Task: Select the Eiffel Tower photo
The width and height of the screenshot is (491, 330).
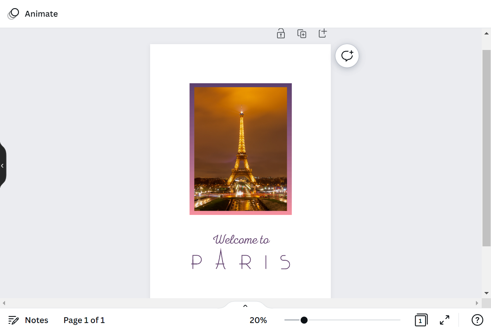Action: click(241, 149)
